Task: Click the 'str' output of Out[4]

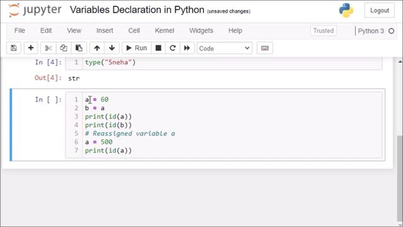Action: (x=74, y=78)
